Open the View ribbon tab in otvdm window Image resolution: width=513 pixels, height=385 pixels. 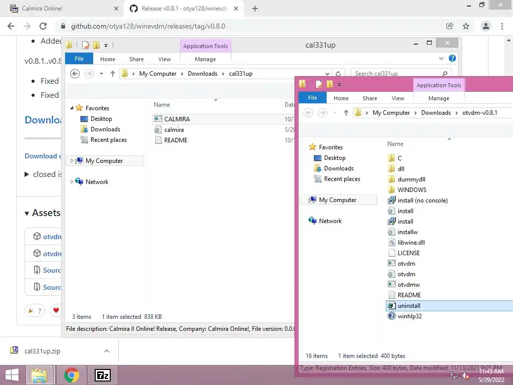(398, 98)
